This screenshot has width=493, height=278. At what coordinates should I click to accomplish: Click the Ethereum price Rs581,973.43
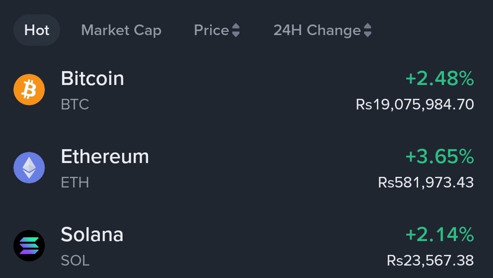pos(426,182)
